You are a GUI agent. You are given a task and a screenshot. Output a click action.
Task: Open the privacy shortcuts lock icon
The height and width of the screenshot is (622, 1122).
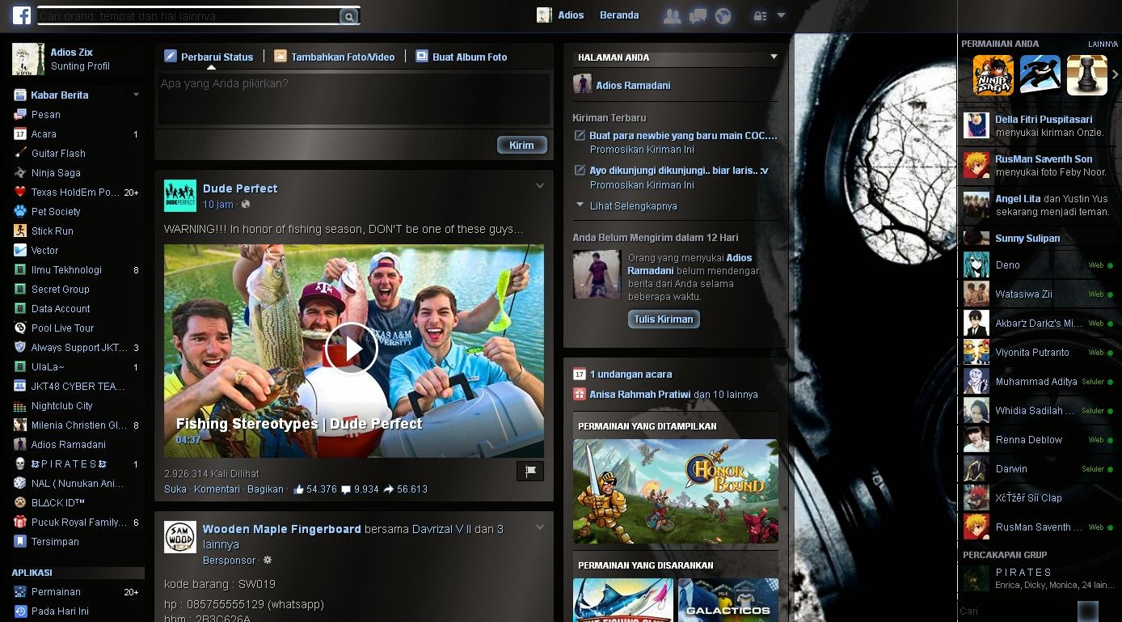(x=759, y=16)
